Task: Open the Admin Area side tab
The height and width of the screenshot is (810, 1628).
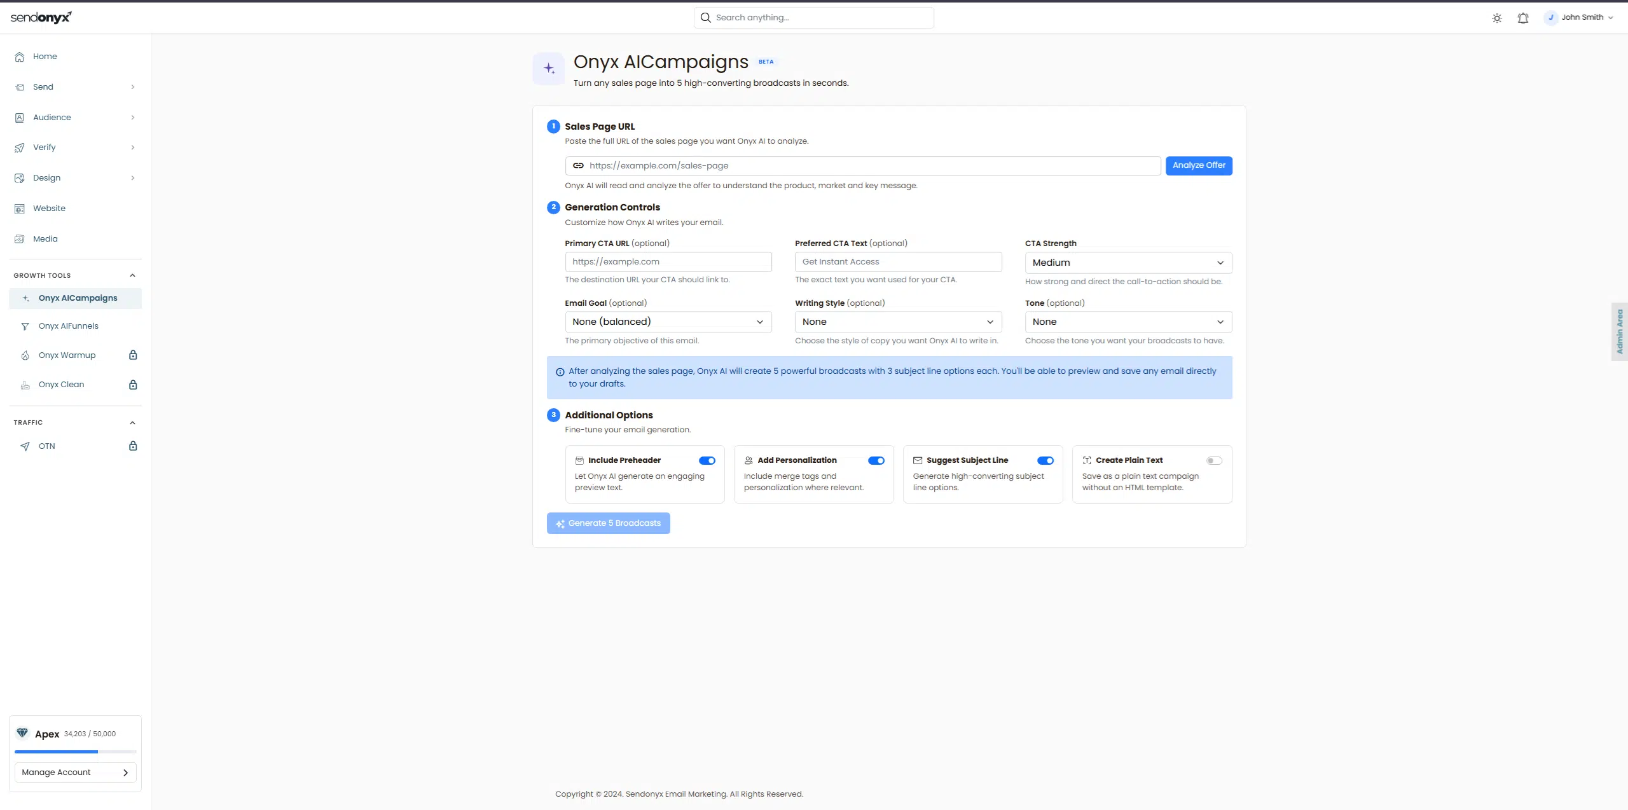Action: coord(1620,332)
